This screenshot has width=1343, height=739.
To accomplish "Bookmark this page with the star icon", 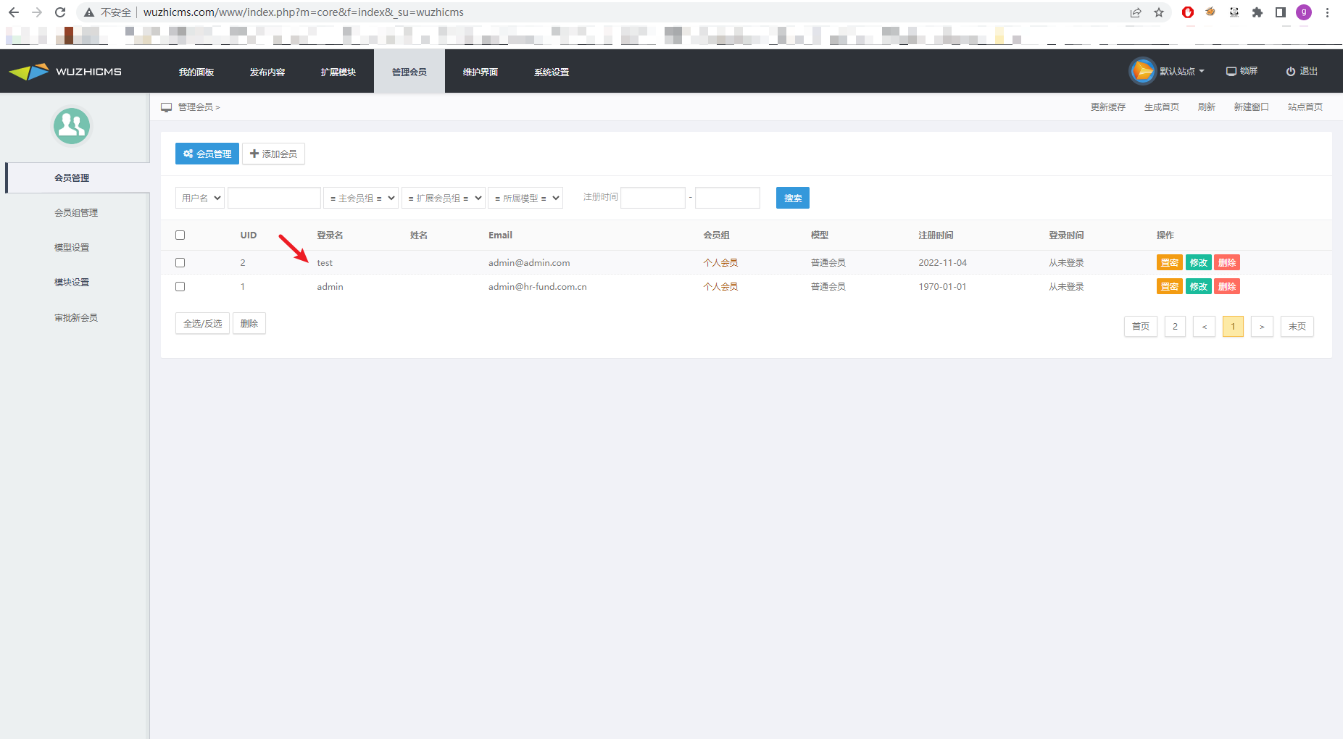I will pyautogui.click(x=1159, y=12).
